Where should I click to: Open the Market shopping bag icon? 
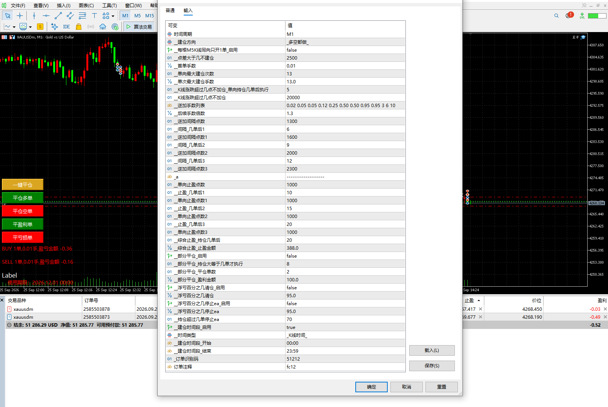click(x=78, y=26)
